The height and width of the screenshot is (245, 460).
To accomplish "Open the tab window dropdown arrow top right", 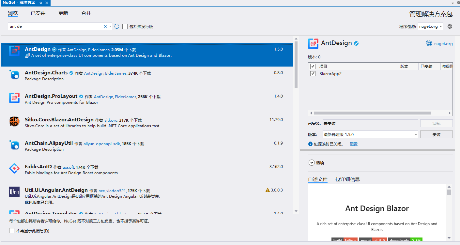I will coord(453,3).
